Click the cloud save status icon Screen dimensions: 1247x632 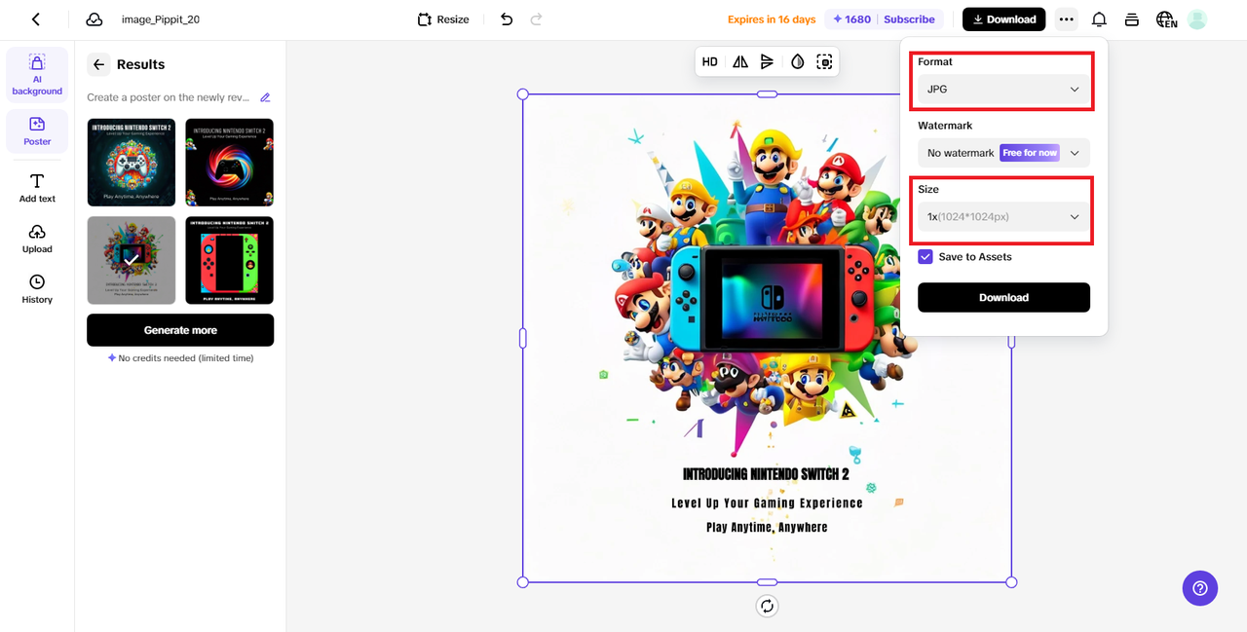coord(94,19)
